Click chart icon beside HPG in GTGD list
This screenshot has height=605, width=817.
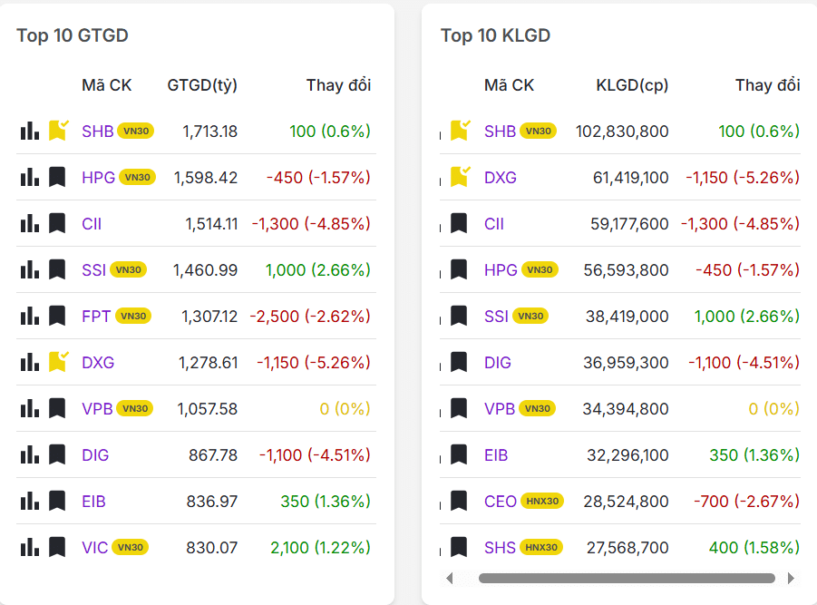pyautogui.click(x=29, y=177)
